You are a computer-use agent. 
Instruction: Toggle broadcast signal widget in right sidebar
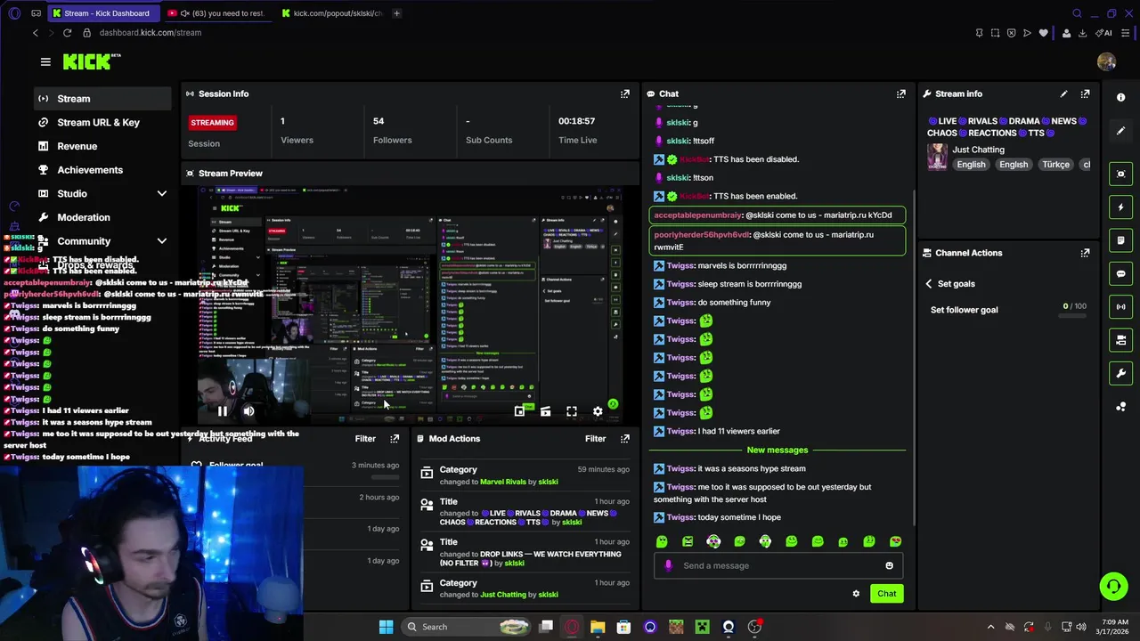[x=1120, y=306]
